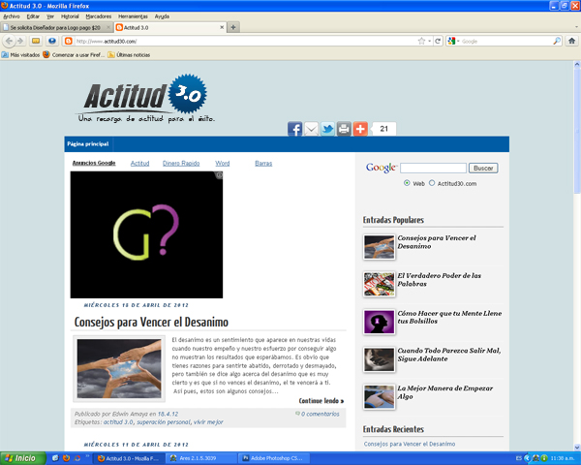This screenshot has width=581, height=465.
Task: Click the Buscar button
Action: (x=483, y=168)
